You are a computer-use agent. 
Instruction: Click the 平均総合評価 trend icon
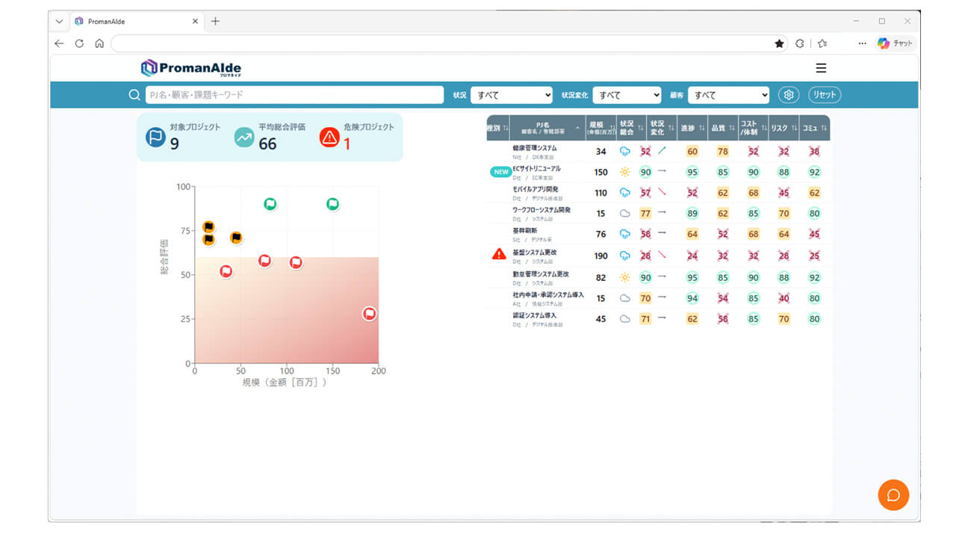244,137
